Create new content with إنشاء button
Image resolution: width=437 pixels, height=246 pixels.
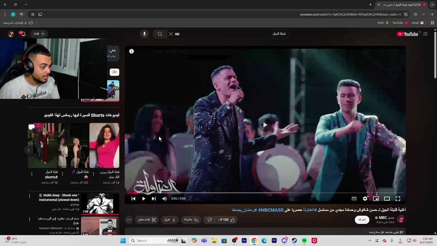pos(39,34)
